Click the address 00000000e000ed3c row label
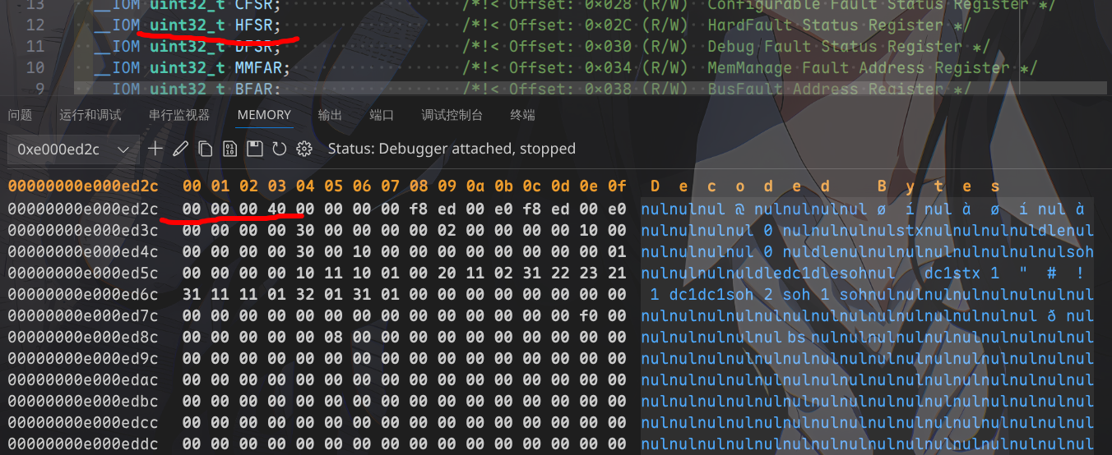Screen dimensions: 1112x455 point(83,230)
